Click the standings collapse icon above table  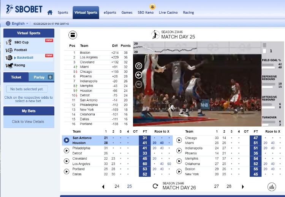[73, 35]
